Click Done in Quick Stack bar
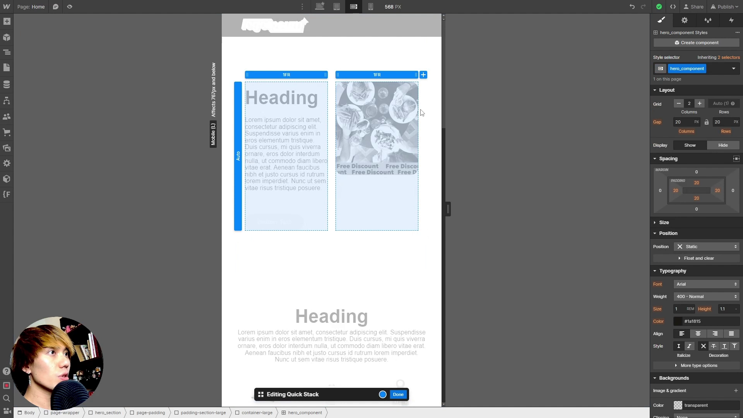 (398, 394)
